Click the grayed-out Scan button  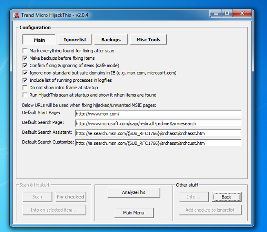[x=37, y=197]
